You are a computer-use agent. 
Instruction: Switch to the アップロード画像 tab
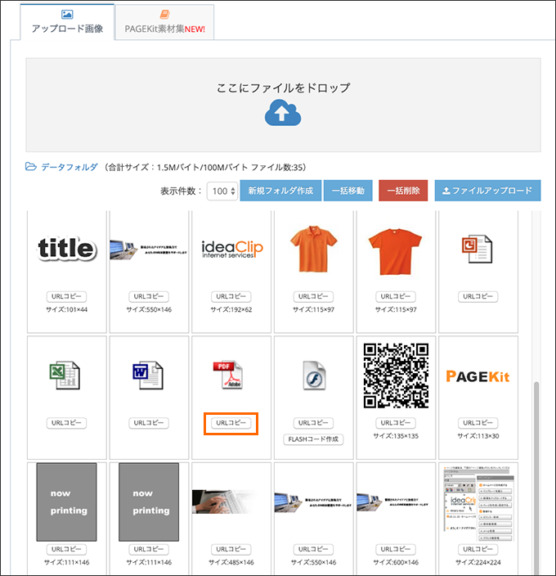(x=67, y=22)
